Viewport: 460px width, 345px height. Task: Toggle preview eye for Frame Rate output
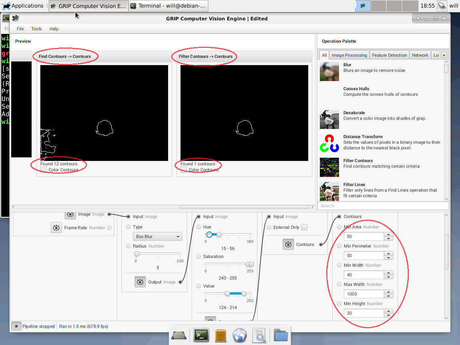56,228
